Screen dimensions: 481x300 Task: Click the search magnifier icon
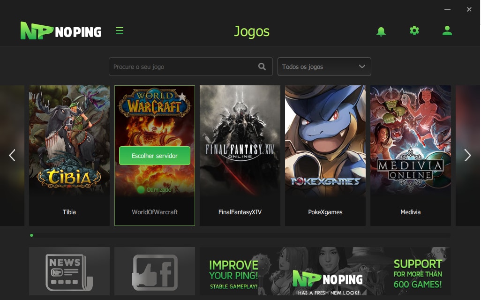(x=262, y=67)
